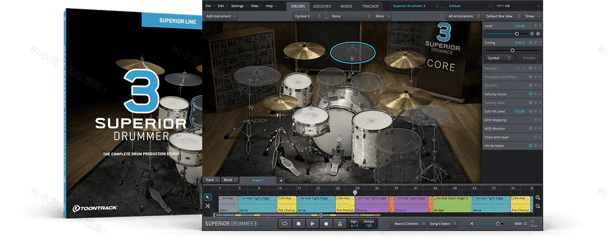This screenshot has width=608, height=247.
Task: Switch to the GROOVES tab
Action: (x=322, y=6)
